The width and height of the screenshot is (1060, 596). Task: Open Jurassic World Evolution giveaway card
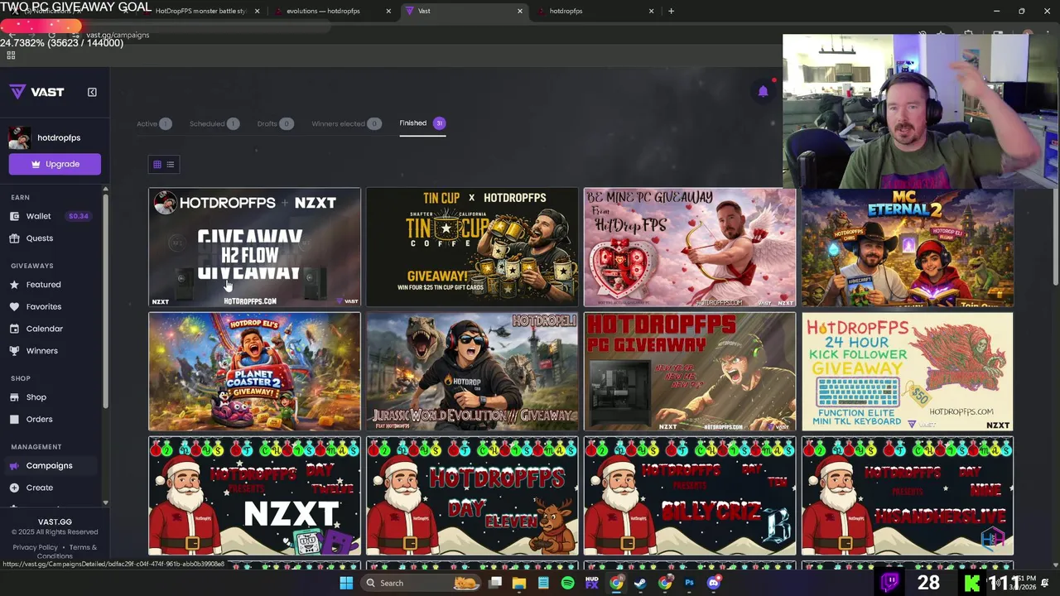click(472, 372)
